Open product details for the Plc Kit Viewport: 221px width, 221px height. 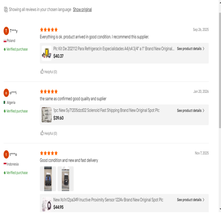[x=190, y=49]
